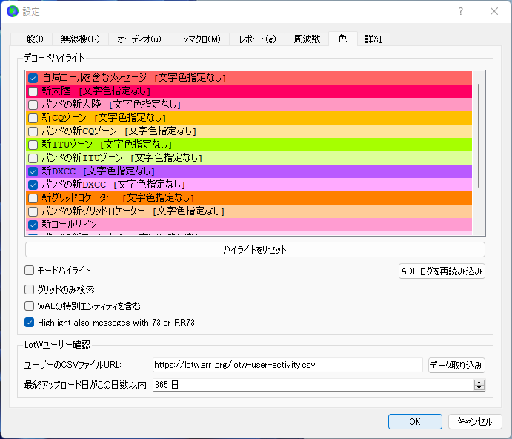Screen dimensions: 512x439
Task: Select the purple 新DXCC highlight row
Action: tap(249, 171)
